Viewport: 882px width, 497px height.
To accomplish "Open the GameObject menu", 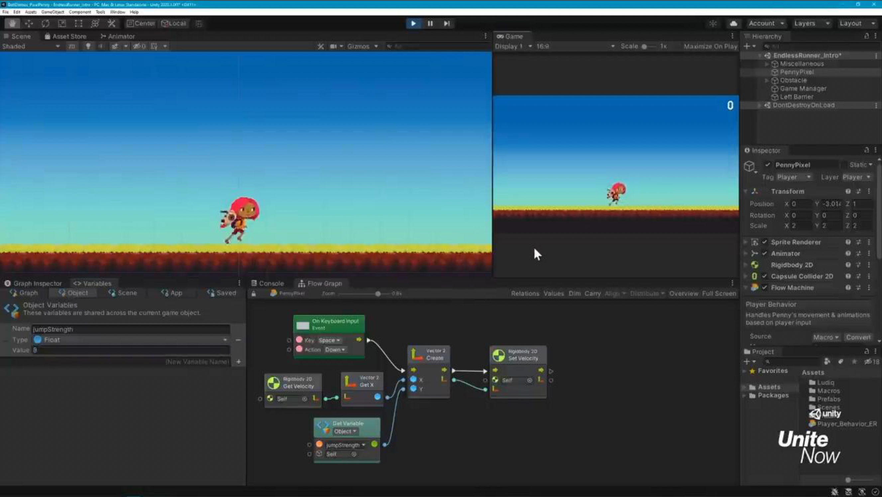I will pyautogui.click(x=53, y=12).
